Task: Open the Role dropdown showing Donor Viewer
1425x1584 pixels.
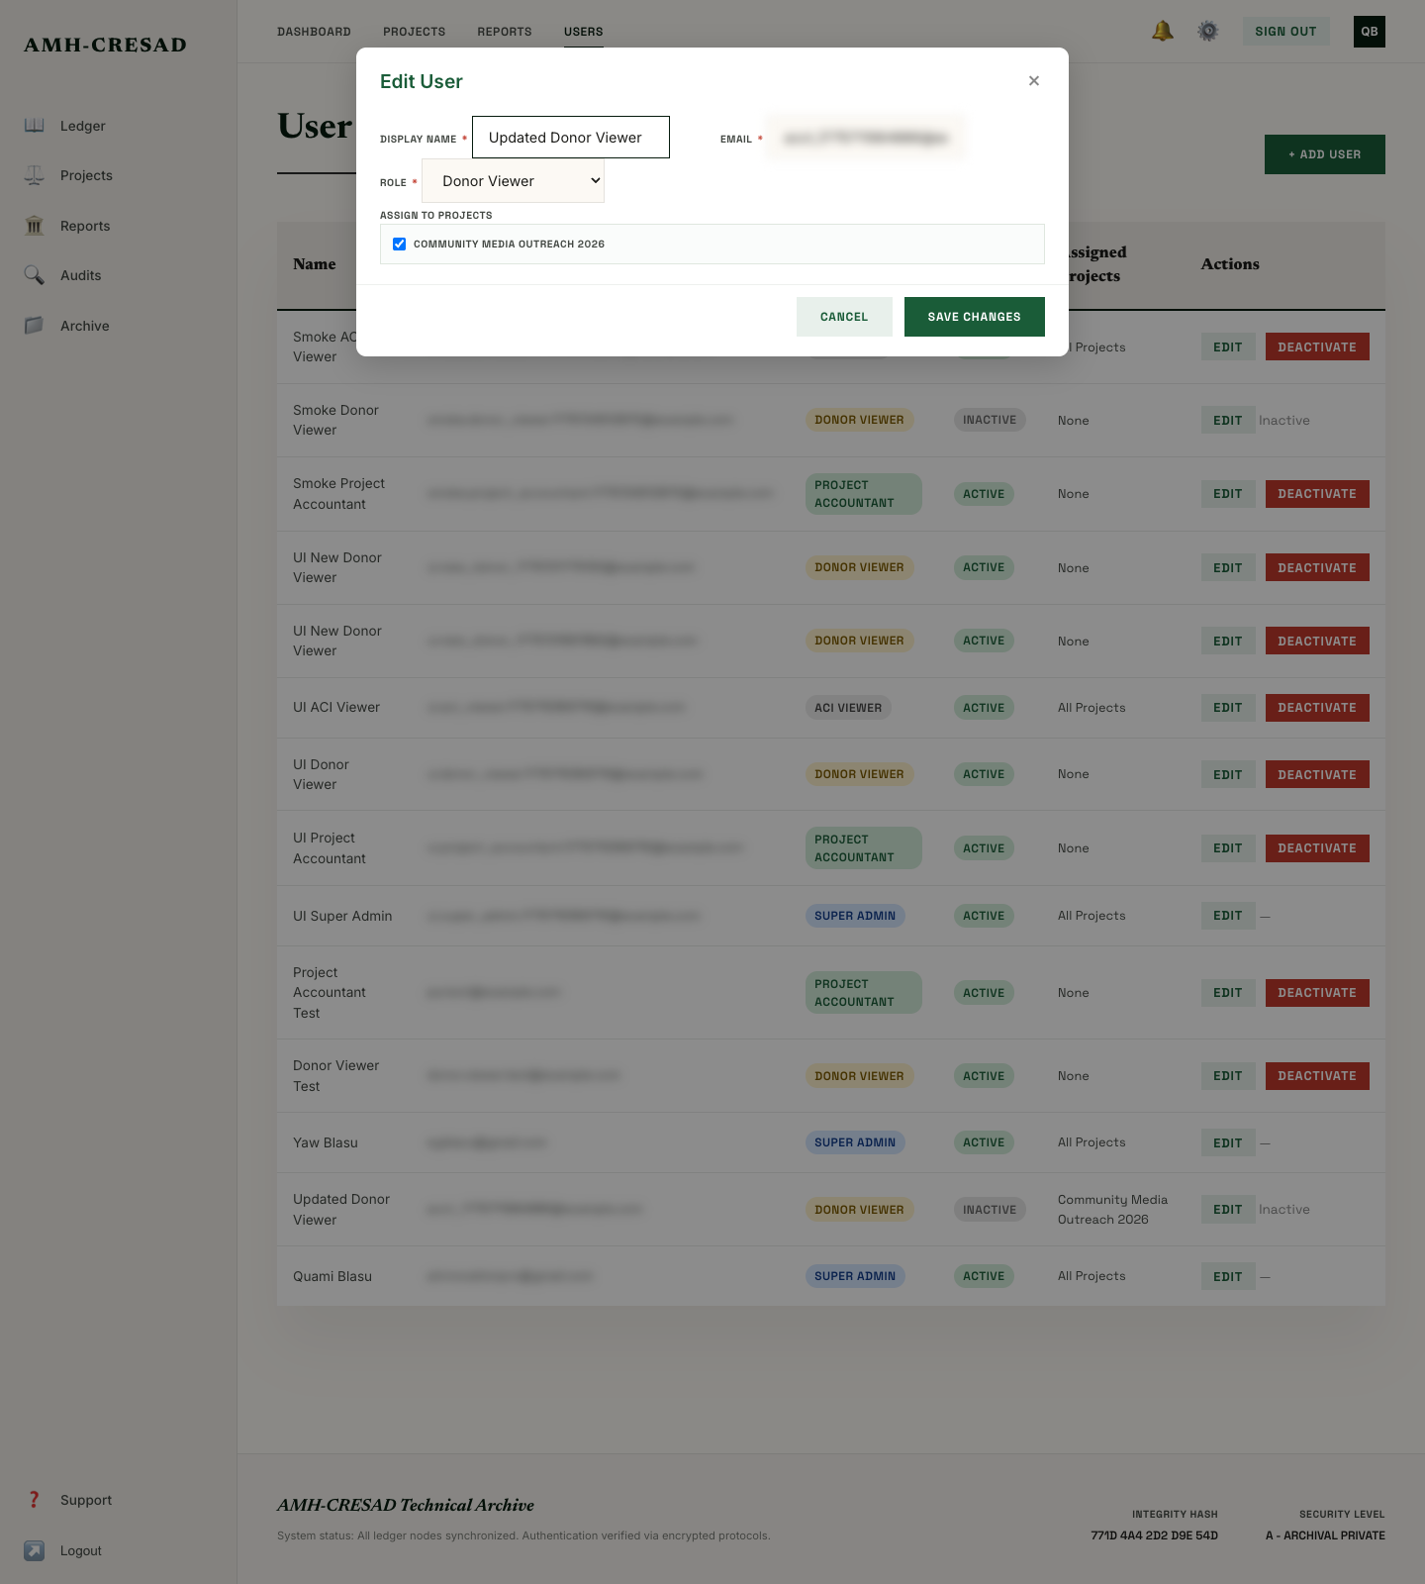Action: pos(513,181)
